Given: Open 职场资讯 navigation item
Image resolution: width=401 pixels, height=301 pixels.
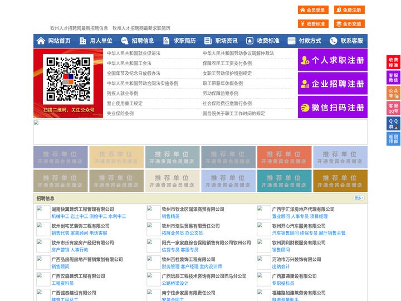Looking at the screenshot, I should click(226, 41).
